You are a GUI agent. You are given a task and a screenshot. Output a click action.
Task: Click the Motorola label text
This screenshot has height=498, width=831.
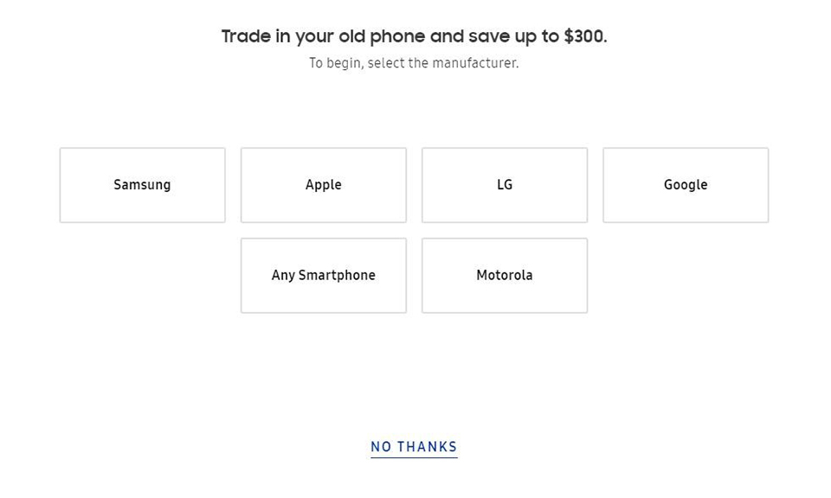click(505, 275)
